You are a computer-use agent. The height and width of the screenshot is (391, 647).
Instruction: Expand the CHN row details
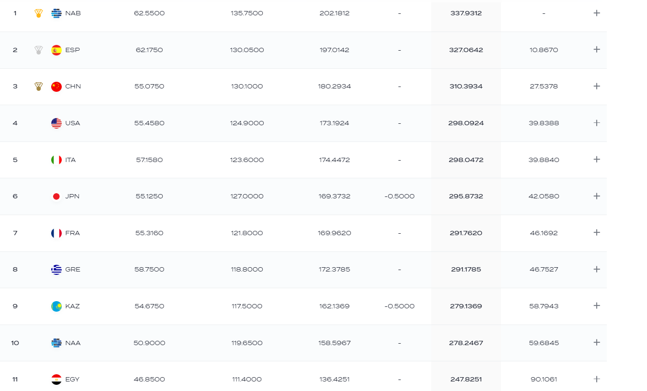(x=596, y=87)
